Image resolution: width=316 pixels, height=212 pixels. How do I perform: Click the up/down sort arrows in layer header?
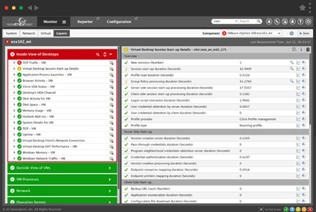105,54
